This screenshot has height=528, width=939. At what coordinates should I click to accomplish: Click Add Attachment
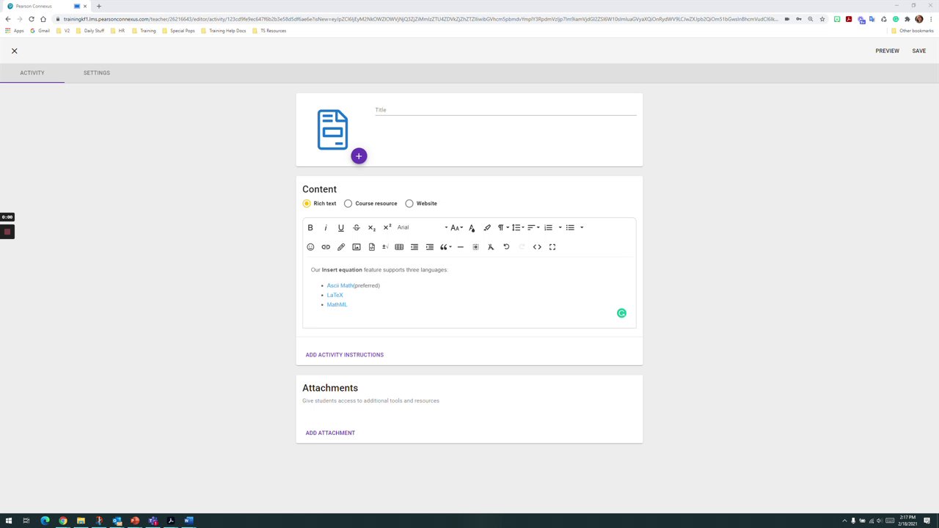point(330,433)
